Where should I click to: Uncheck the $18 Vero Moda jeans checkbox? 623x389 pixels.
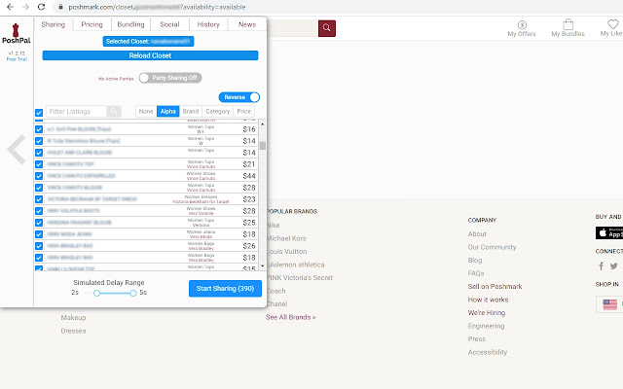coord(39,234)
